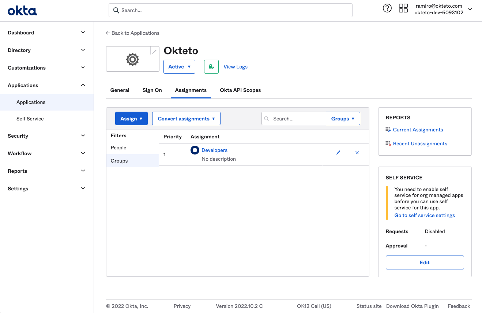Image resolution: width=482 pixels, height=313 pixels.
Task: Click Go to self service settings link
Action: (x=424, y=215)
